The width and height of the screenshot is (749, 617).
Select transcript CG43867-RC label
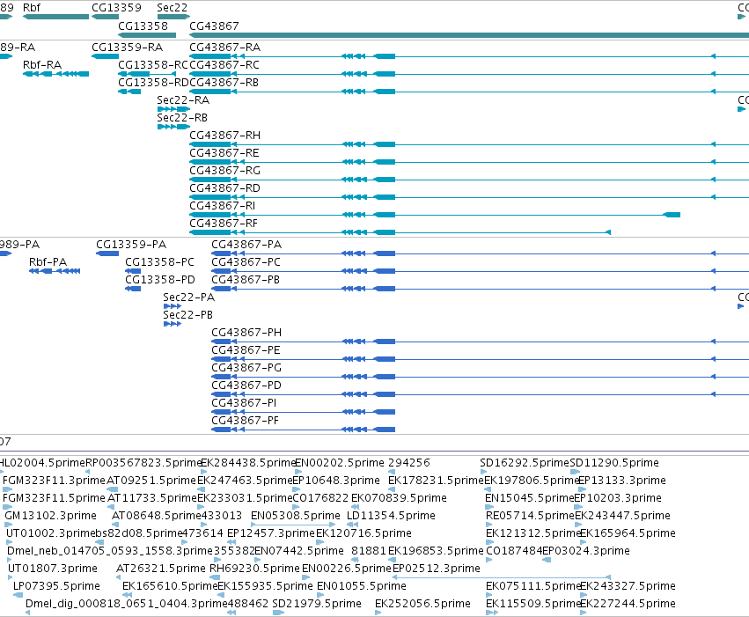[224, 65]
